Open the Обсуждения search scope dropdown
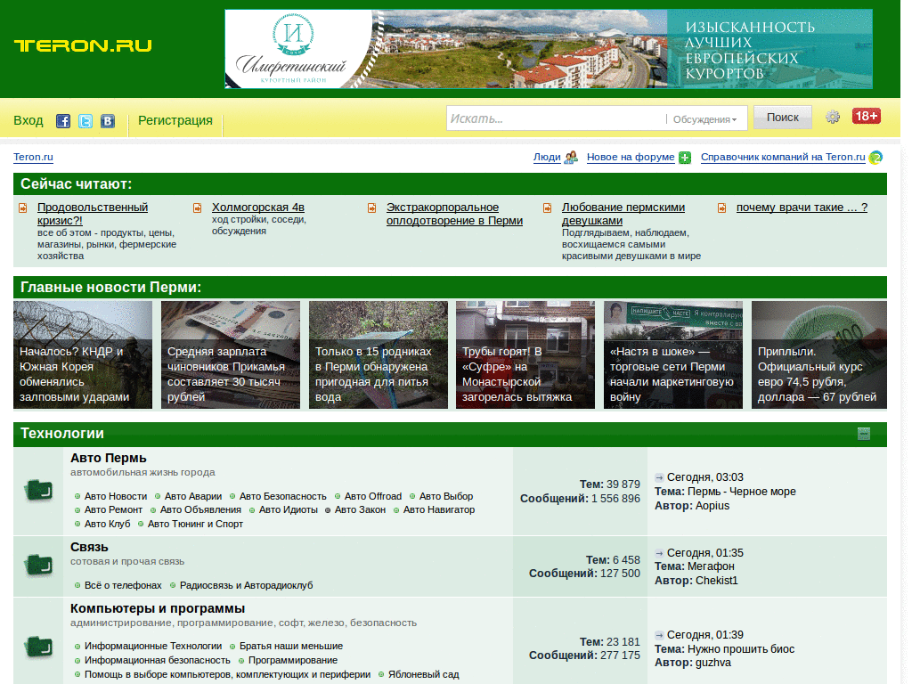The width and height of the screenshot is (912, 684). (704, 119)
